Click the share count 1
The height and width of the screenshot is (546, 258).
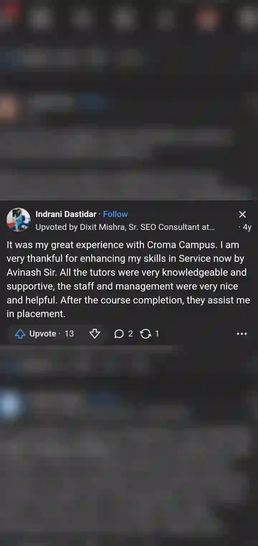pos(157,334)
